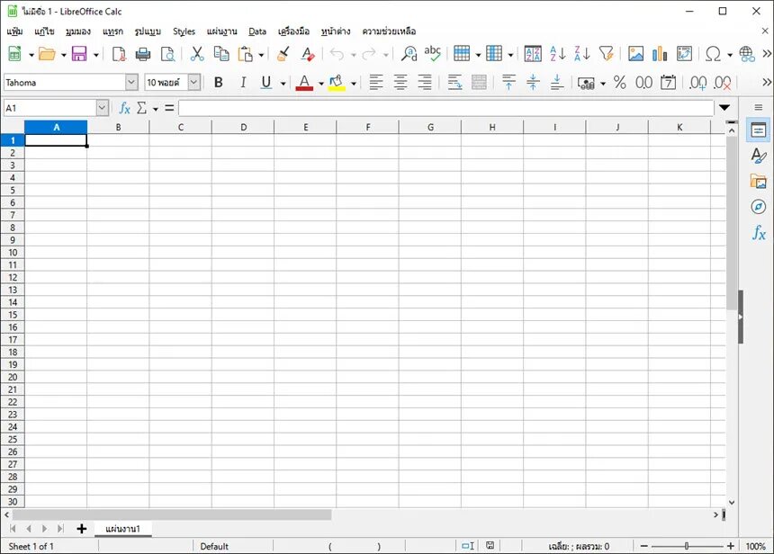Open the Styles menu
The width and height of the screenshot is (774, 554).
184,31
